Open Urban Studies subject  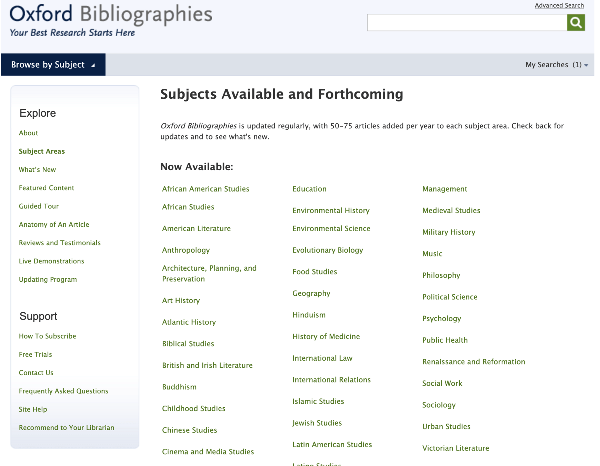click(446, 426)
